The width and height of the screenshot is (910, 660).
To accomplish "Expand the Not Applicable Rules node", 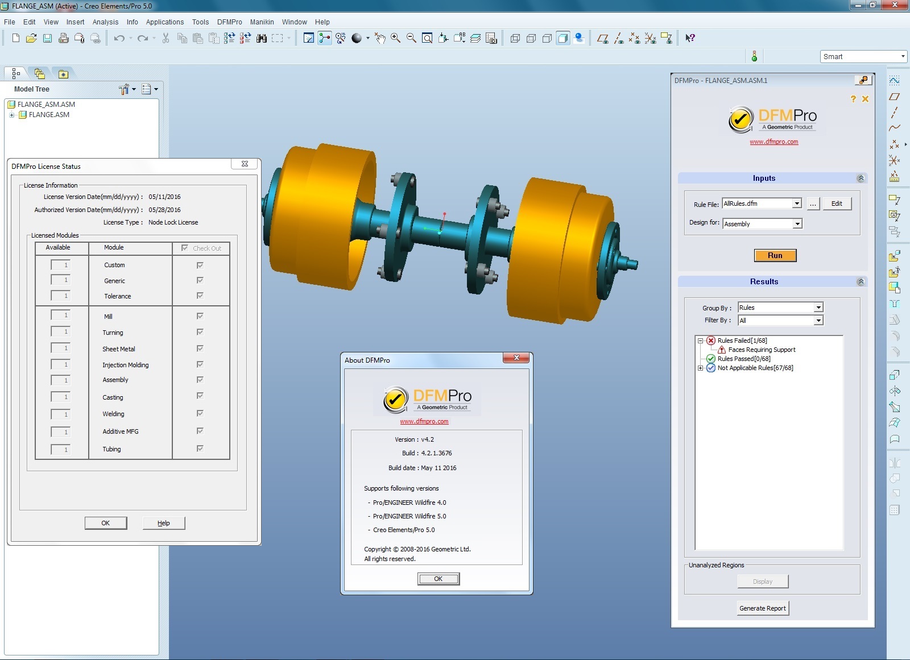I will click(x=700, y=368).
